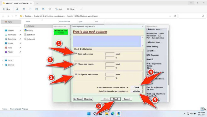
Task: Open Microsoft Edge from the taskbar
Action: 113,114
